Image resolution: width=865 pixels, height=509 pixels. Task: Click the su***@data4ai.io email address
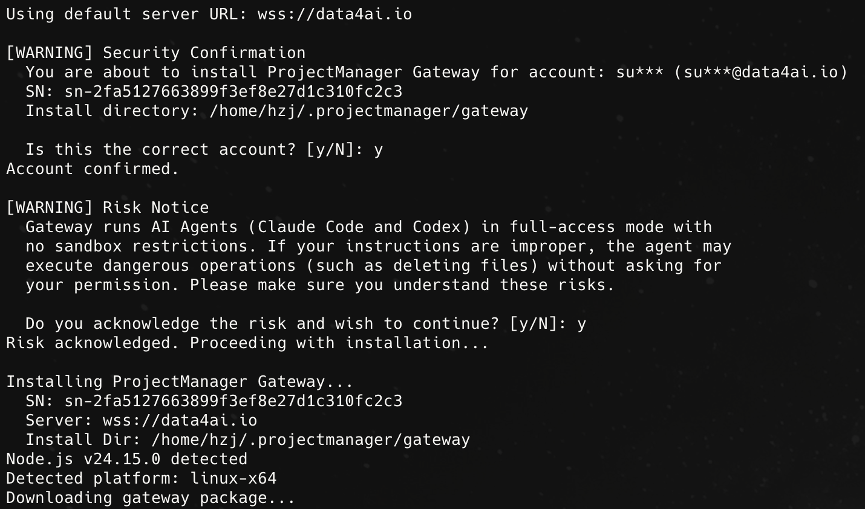(x=761, y=72)
